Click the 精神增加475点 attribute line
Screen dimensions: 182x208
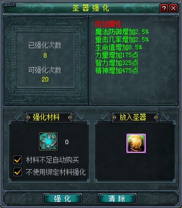[x=117, y=70]
